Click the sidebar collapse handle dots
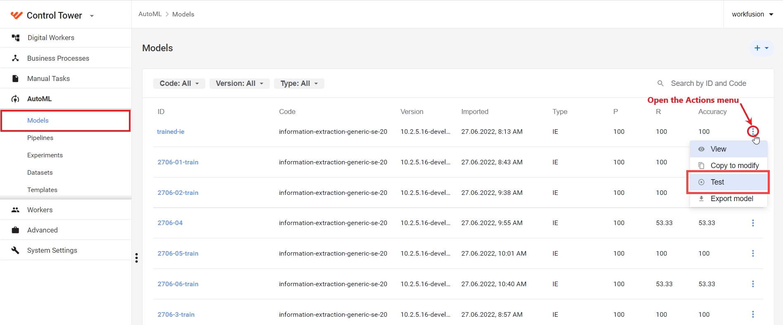This screenshot has height=325, width=783. pyautogui.click(x=136, y=258)
